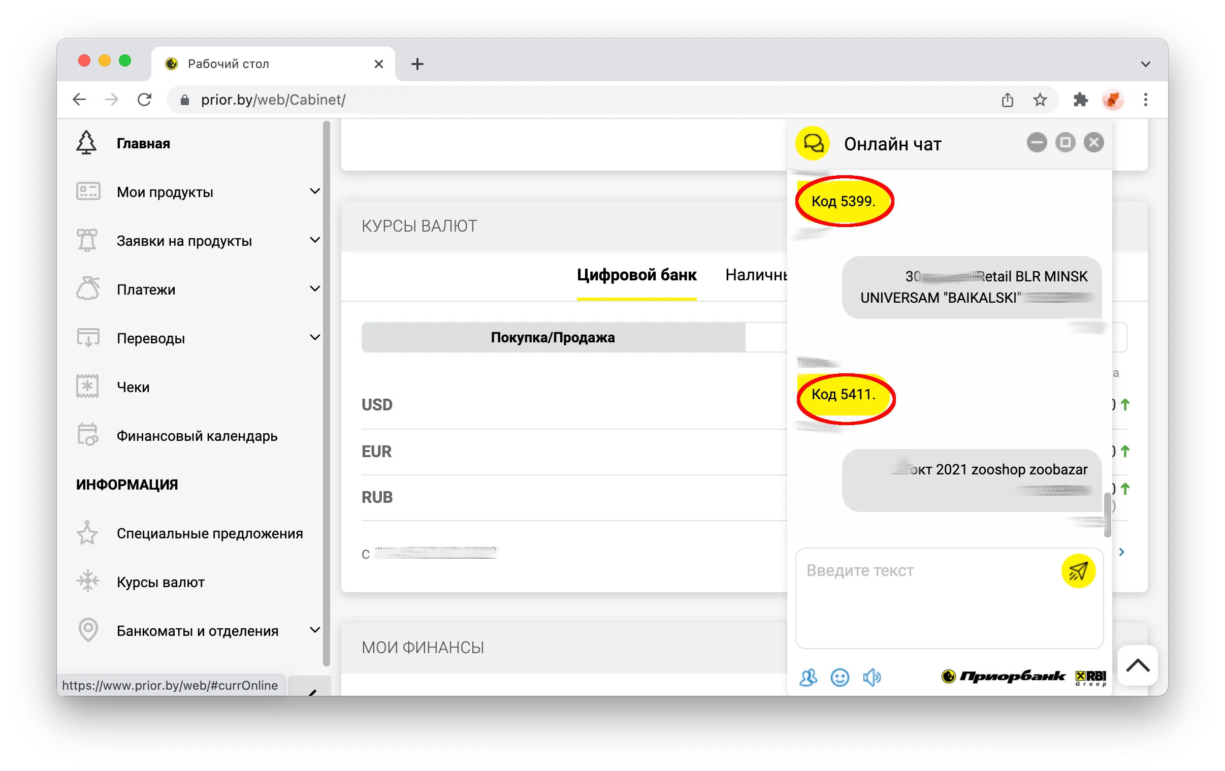Switch to the Цифровой банк tab
1225x771 pixels.
click(636, 275)
